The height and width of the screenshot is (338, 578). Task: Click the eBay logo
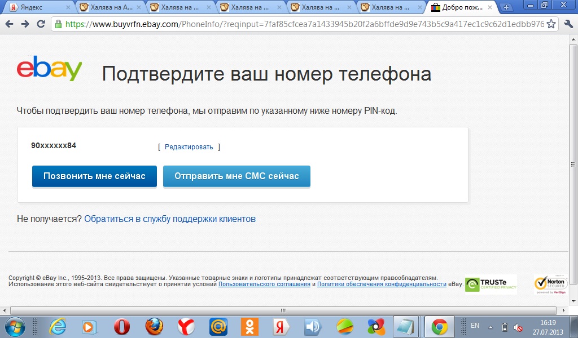(49, 69)
